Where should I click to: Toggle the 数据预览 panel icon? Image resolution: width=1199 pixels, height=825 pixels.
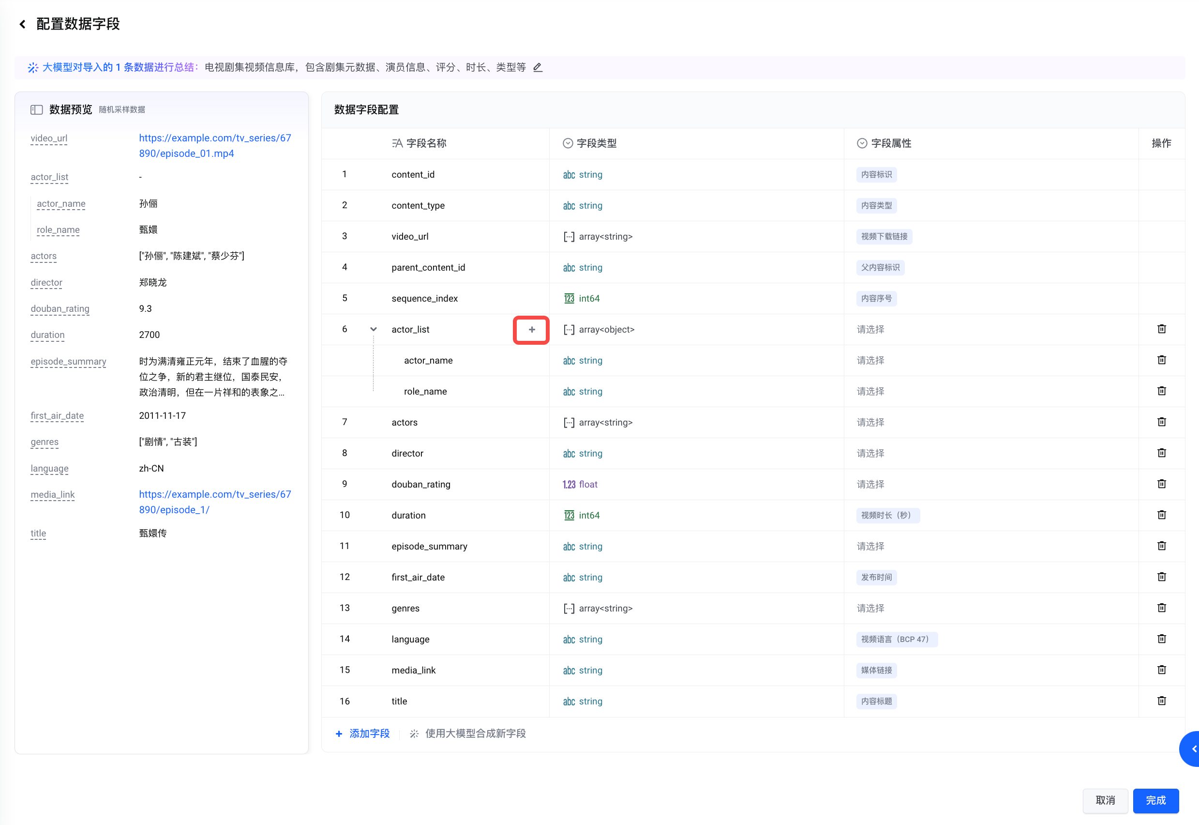[x=36, y=109]
